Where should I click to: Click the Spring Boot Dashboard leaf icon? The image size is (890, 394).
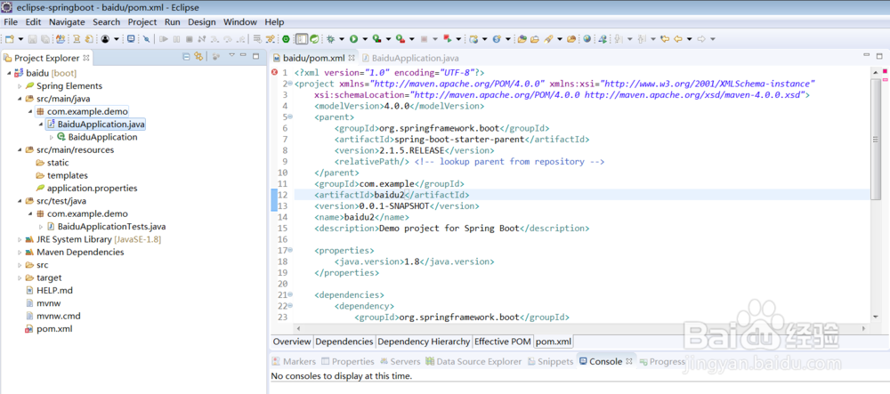click(314, 38)
